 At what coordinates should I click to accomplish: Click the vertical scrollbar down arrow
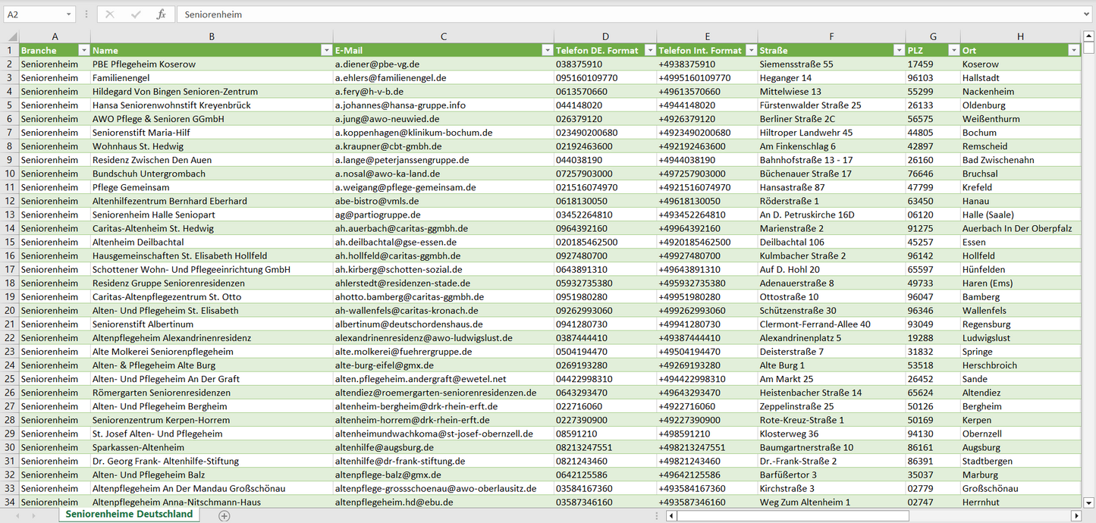coord(1089,502)
